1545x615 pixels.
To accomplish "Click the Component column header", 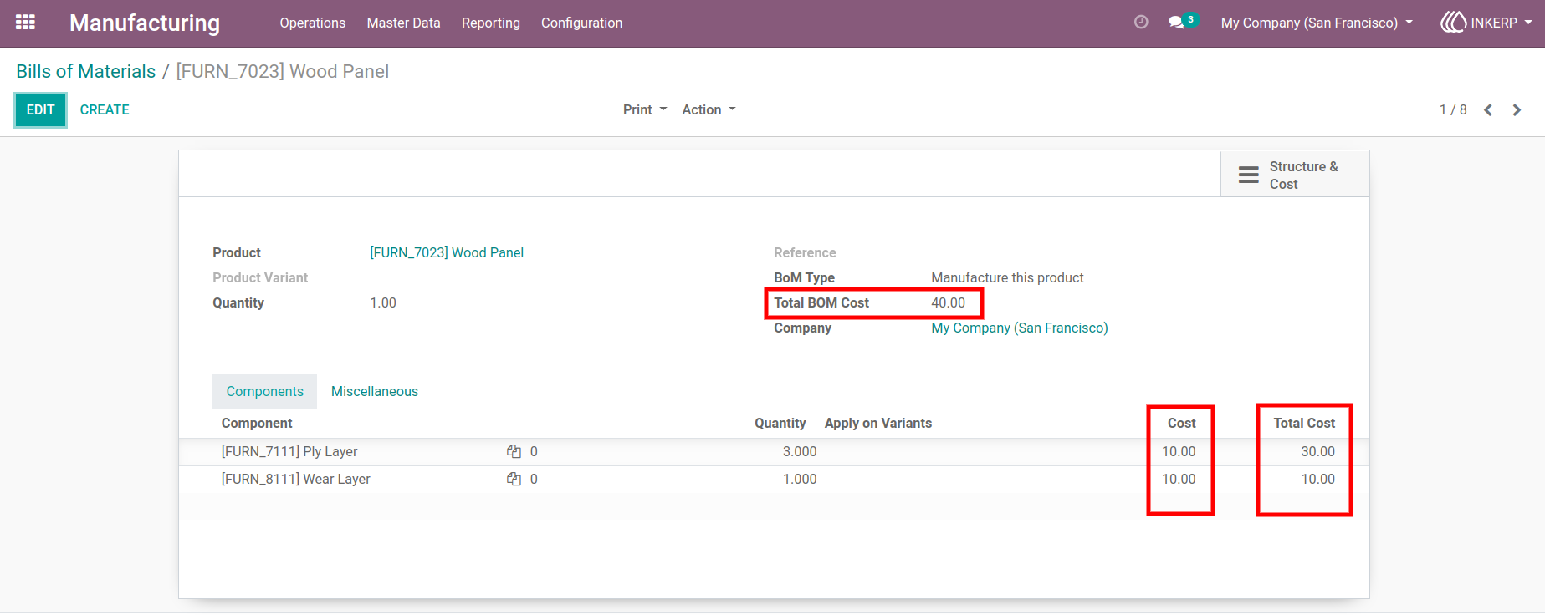I will 257,423.
